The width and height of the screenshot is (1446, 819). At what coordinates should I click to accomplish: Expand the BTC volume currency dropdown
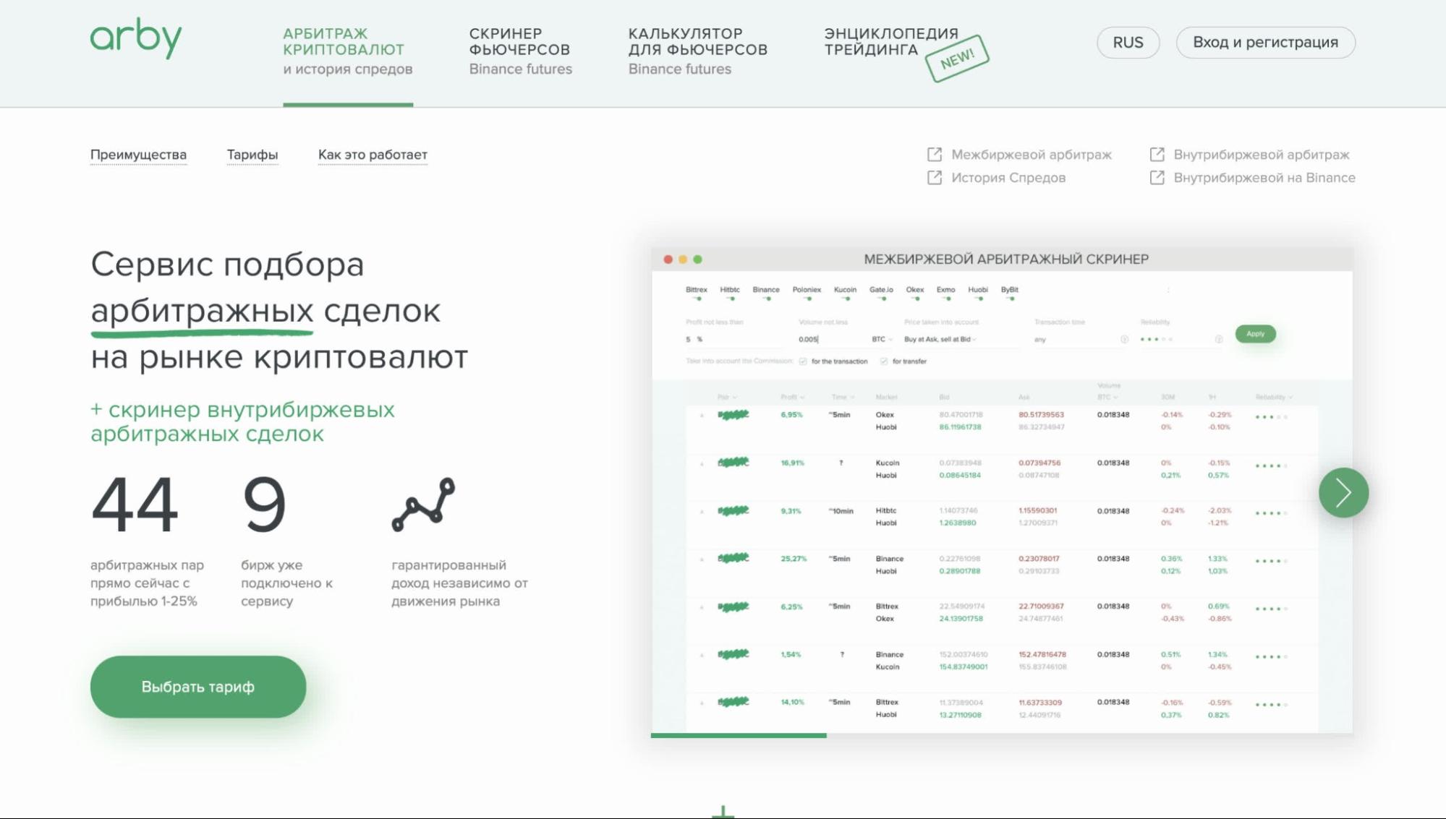coord(882,339)
